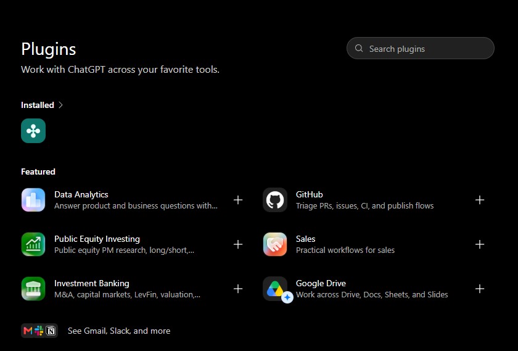Add the Sales plugin with plus
518x351 pixels.
click(x=480, y=244)
